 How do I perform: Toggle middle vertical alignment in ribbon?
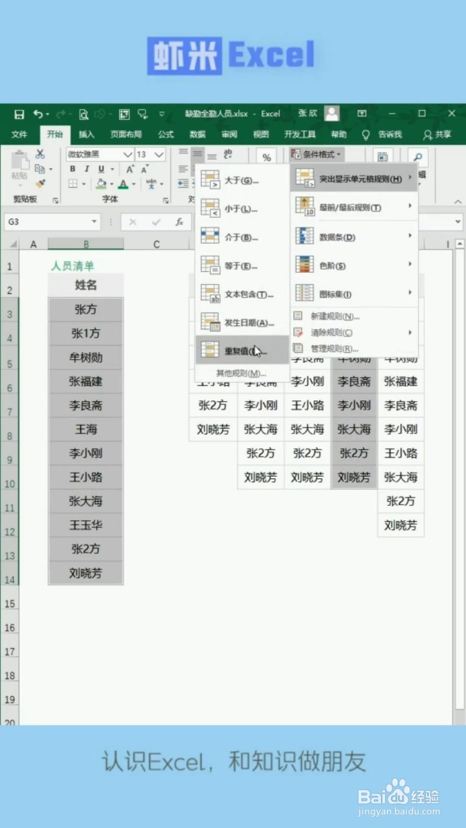coord(197,154)
